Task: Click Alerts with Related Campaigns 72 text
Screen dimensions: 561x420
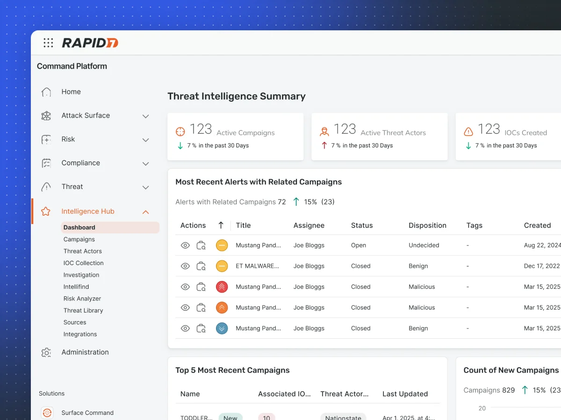Action: click(x=230, y=202)
